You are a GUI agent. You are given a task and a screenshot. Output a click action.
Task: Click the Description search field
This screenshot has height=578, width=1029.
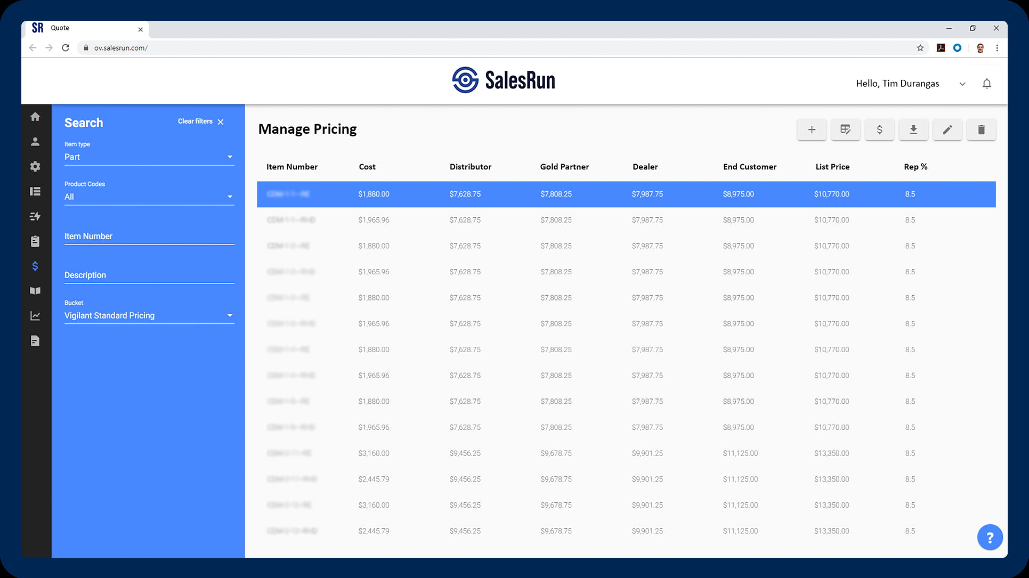pos(149,275)
